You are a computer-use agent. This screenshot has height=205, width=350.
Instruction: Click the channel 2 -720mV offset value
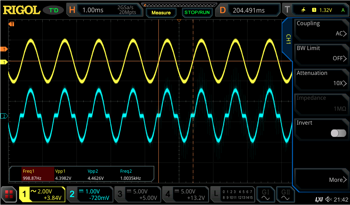99,198
